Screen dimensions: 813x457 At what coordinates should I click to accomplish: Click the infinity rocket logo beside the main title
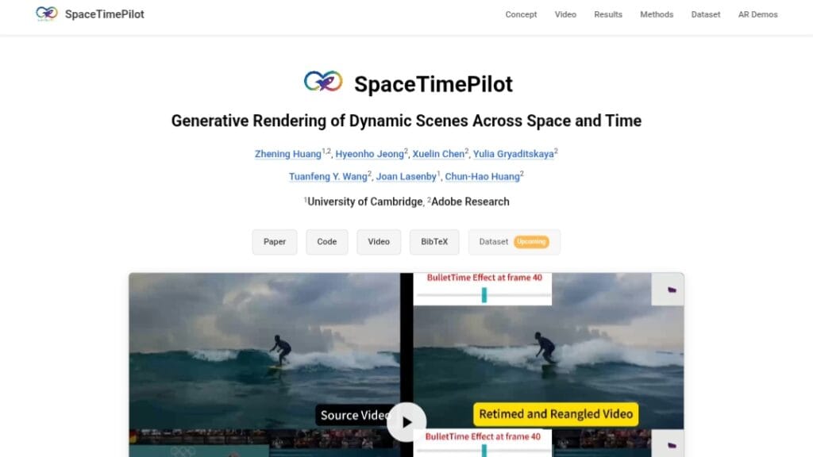click(x=323, y=83)
